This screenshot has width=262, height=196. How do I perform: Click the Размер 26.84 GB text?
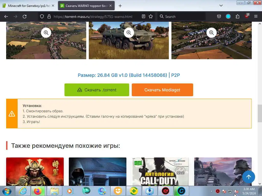[x=129, y=75]
